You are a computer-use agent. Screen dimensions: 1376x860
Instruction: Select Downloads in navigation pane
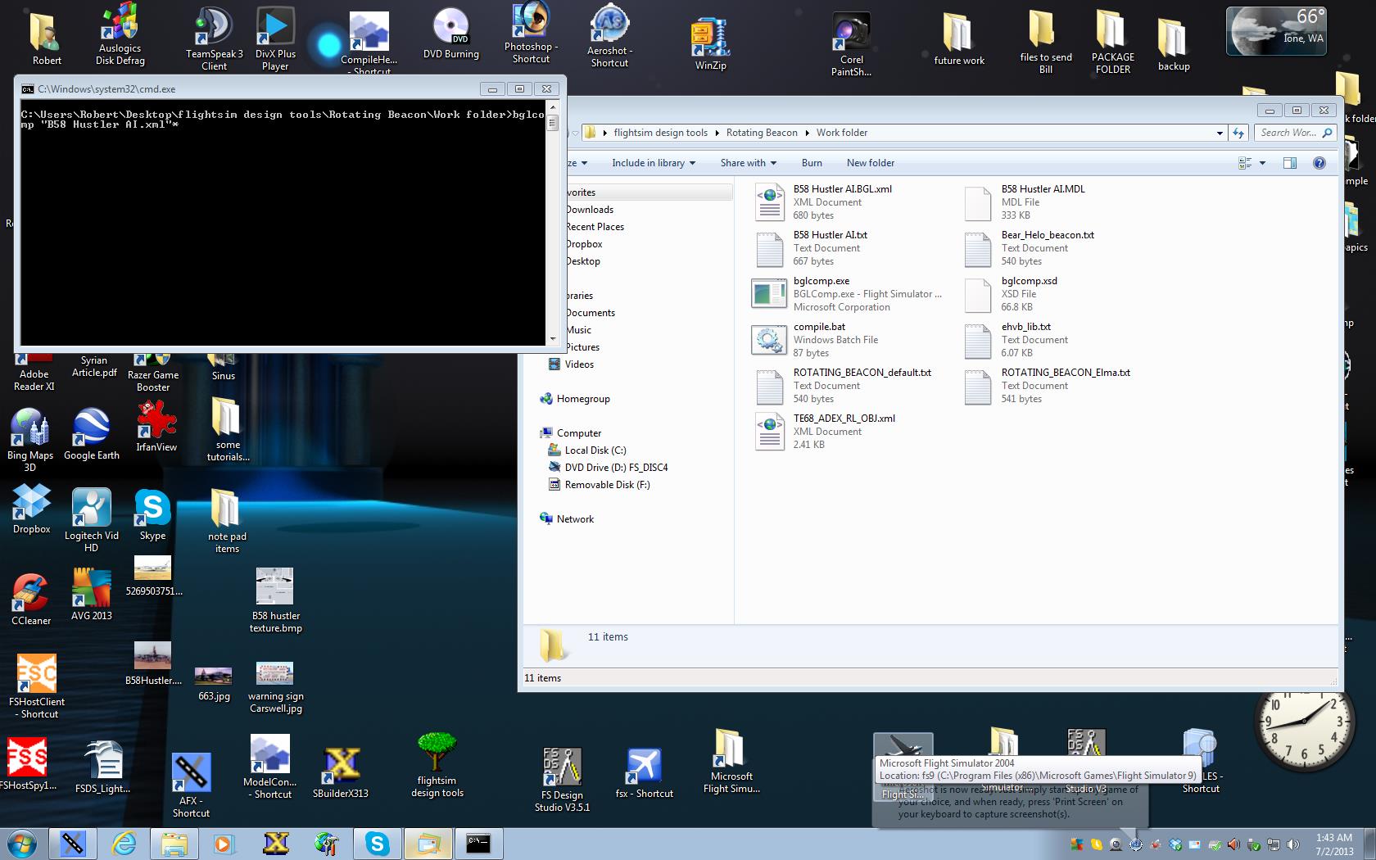point(589,210)
